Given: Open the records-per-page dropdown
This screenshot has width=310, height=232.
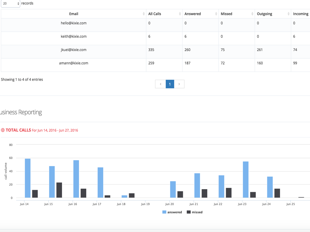Looking at the screenshot, I should point(10,4).
